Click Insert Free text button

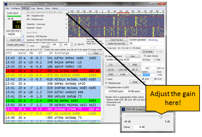click(x=116, y=40)
